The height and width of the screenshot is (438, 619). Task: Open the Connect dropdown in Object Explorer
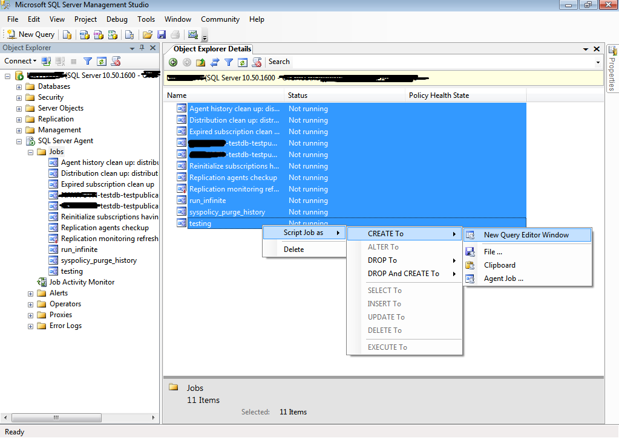click(x=20, y=60)
